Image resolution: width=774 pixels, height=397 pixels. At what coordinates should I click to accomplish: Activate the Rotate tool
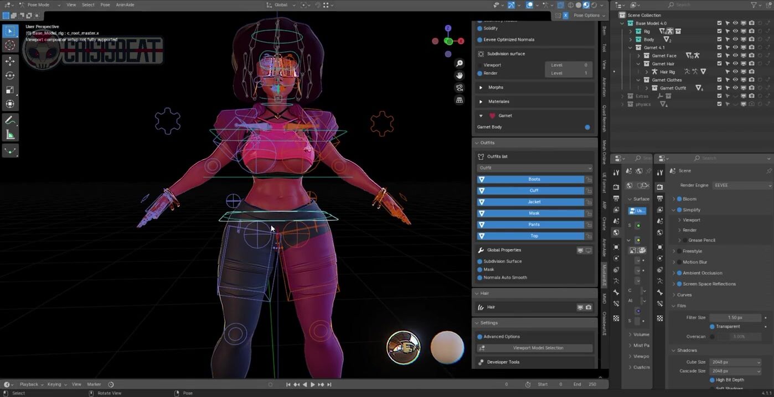tap(10, 75)
